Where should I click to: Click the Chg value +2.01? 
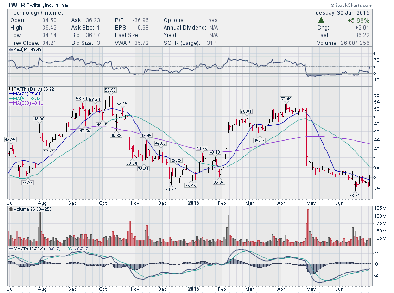coord(362,28)
